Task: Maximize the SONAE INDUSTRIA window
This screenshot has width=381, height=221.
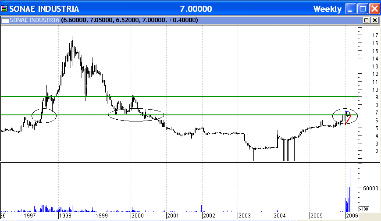Action: [x=363, y=9]
